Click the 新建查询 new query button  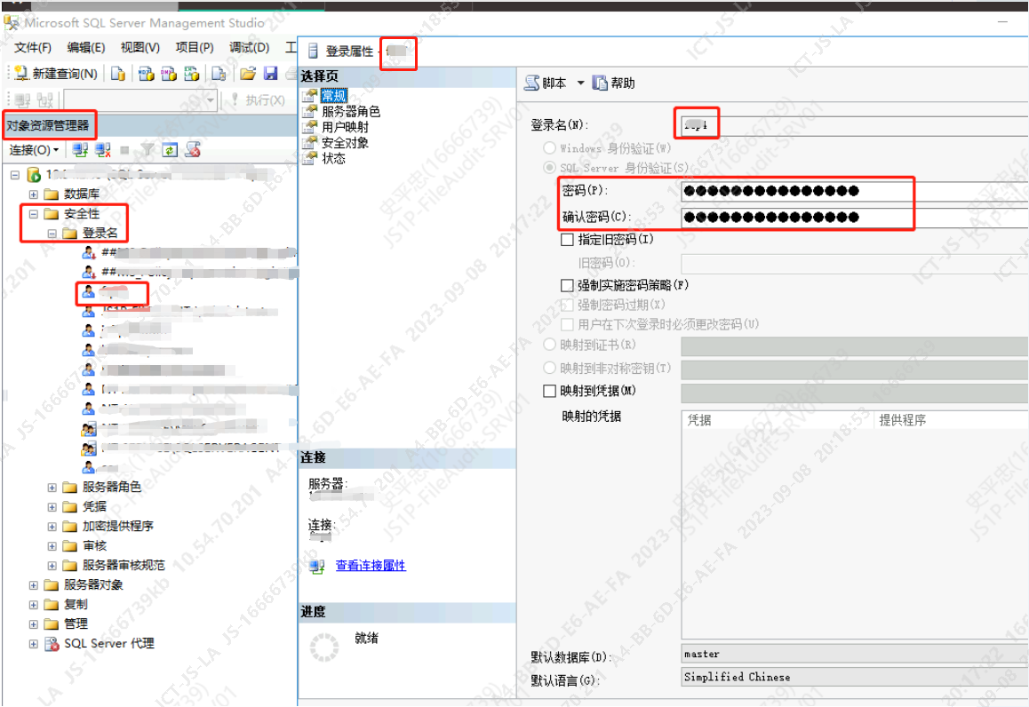(x=57, y=74)
